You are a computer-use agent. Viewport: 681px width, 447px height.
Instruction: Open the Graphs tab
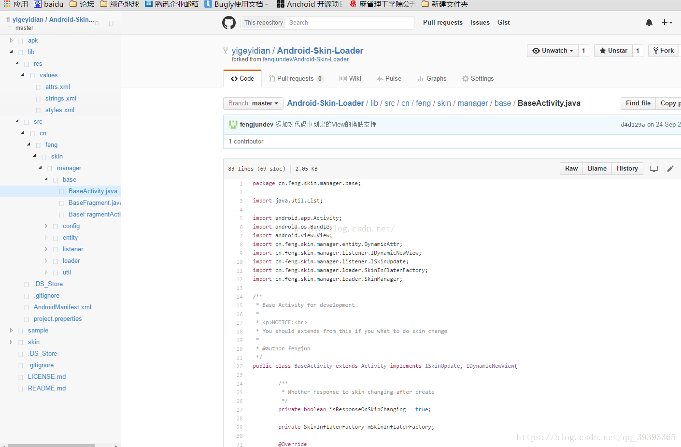pos(431,79)
